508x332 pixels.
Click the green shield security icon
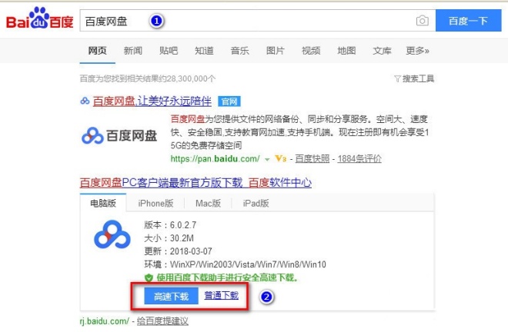[x=149, y=277]
